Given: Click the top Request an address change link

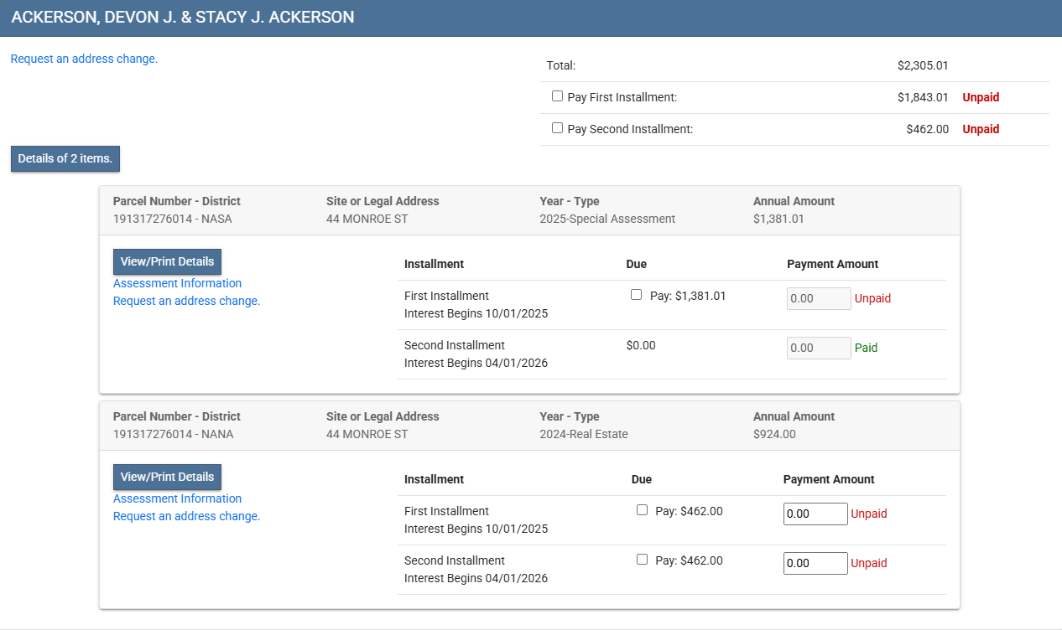Looking at the screenshot, I should (x=84, y=59).
